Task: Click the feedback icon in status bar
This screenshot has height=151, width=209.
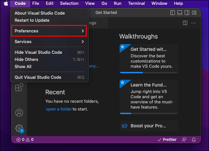Action: 184,140
